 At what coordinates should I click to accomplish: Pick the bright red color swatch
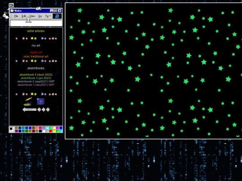(x=51, y=131)
